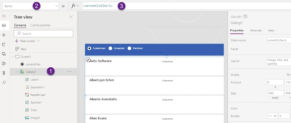Open the New screen dropdown arrow
Screen dimensions: 291x123
coord(38,41)
